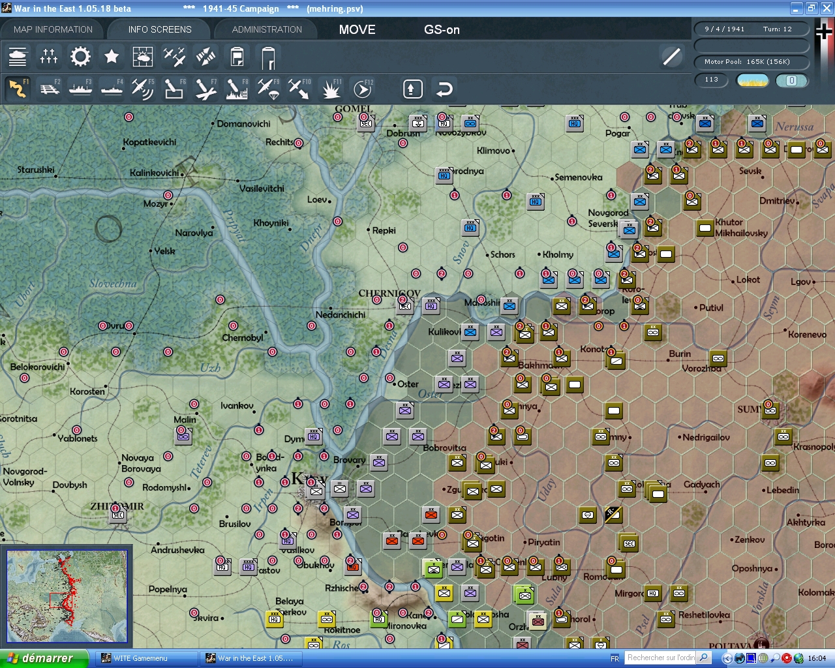Click the Kalinkovichi town label
The width and height of the screenshot is (835, 668).
(154, 173)
